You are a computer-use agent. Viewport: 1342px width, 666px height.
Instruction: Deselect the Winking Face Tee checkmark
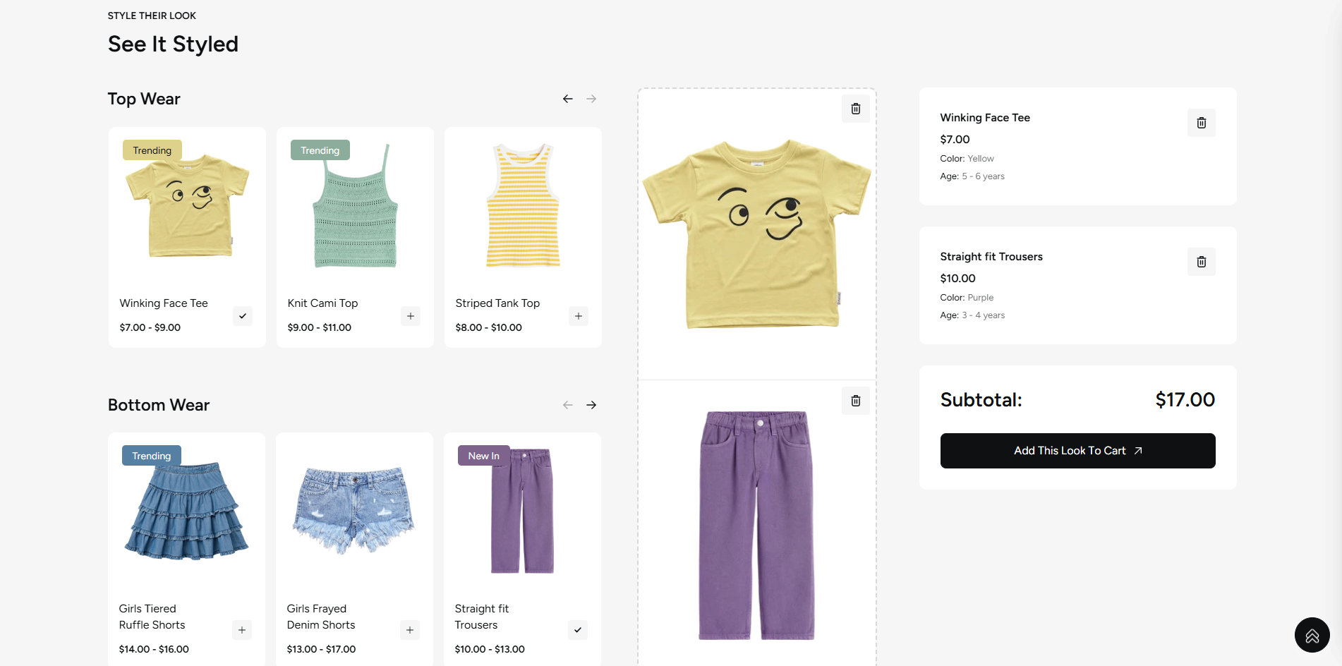coord(243,316)
